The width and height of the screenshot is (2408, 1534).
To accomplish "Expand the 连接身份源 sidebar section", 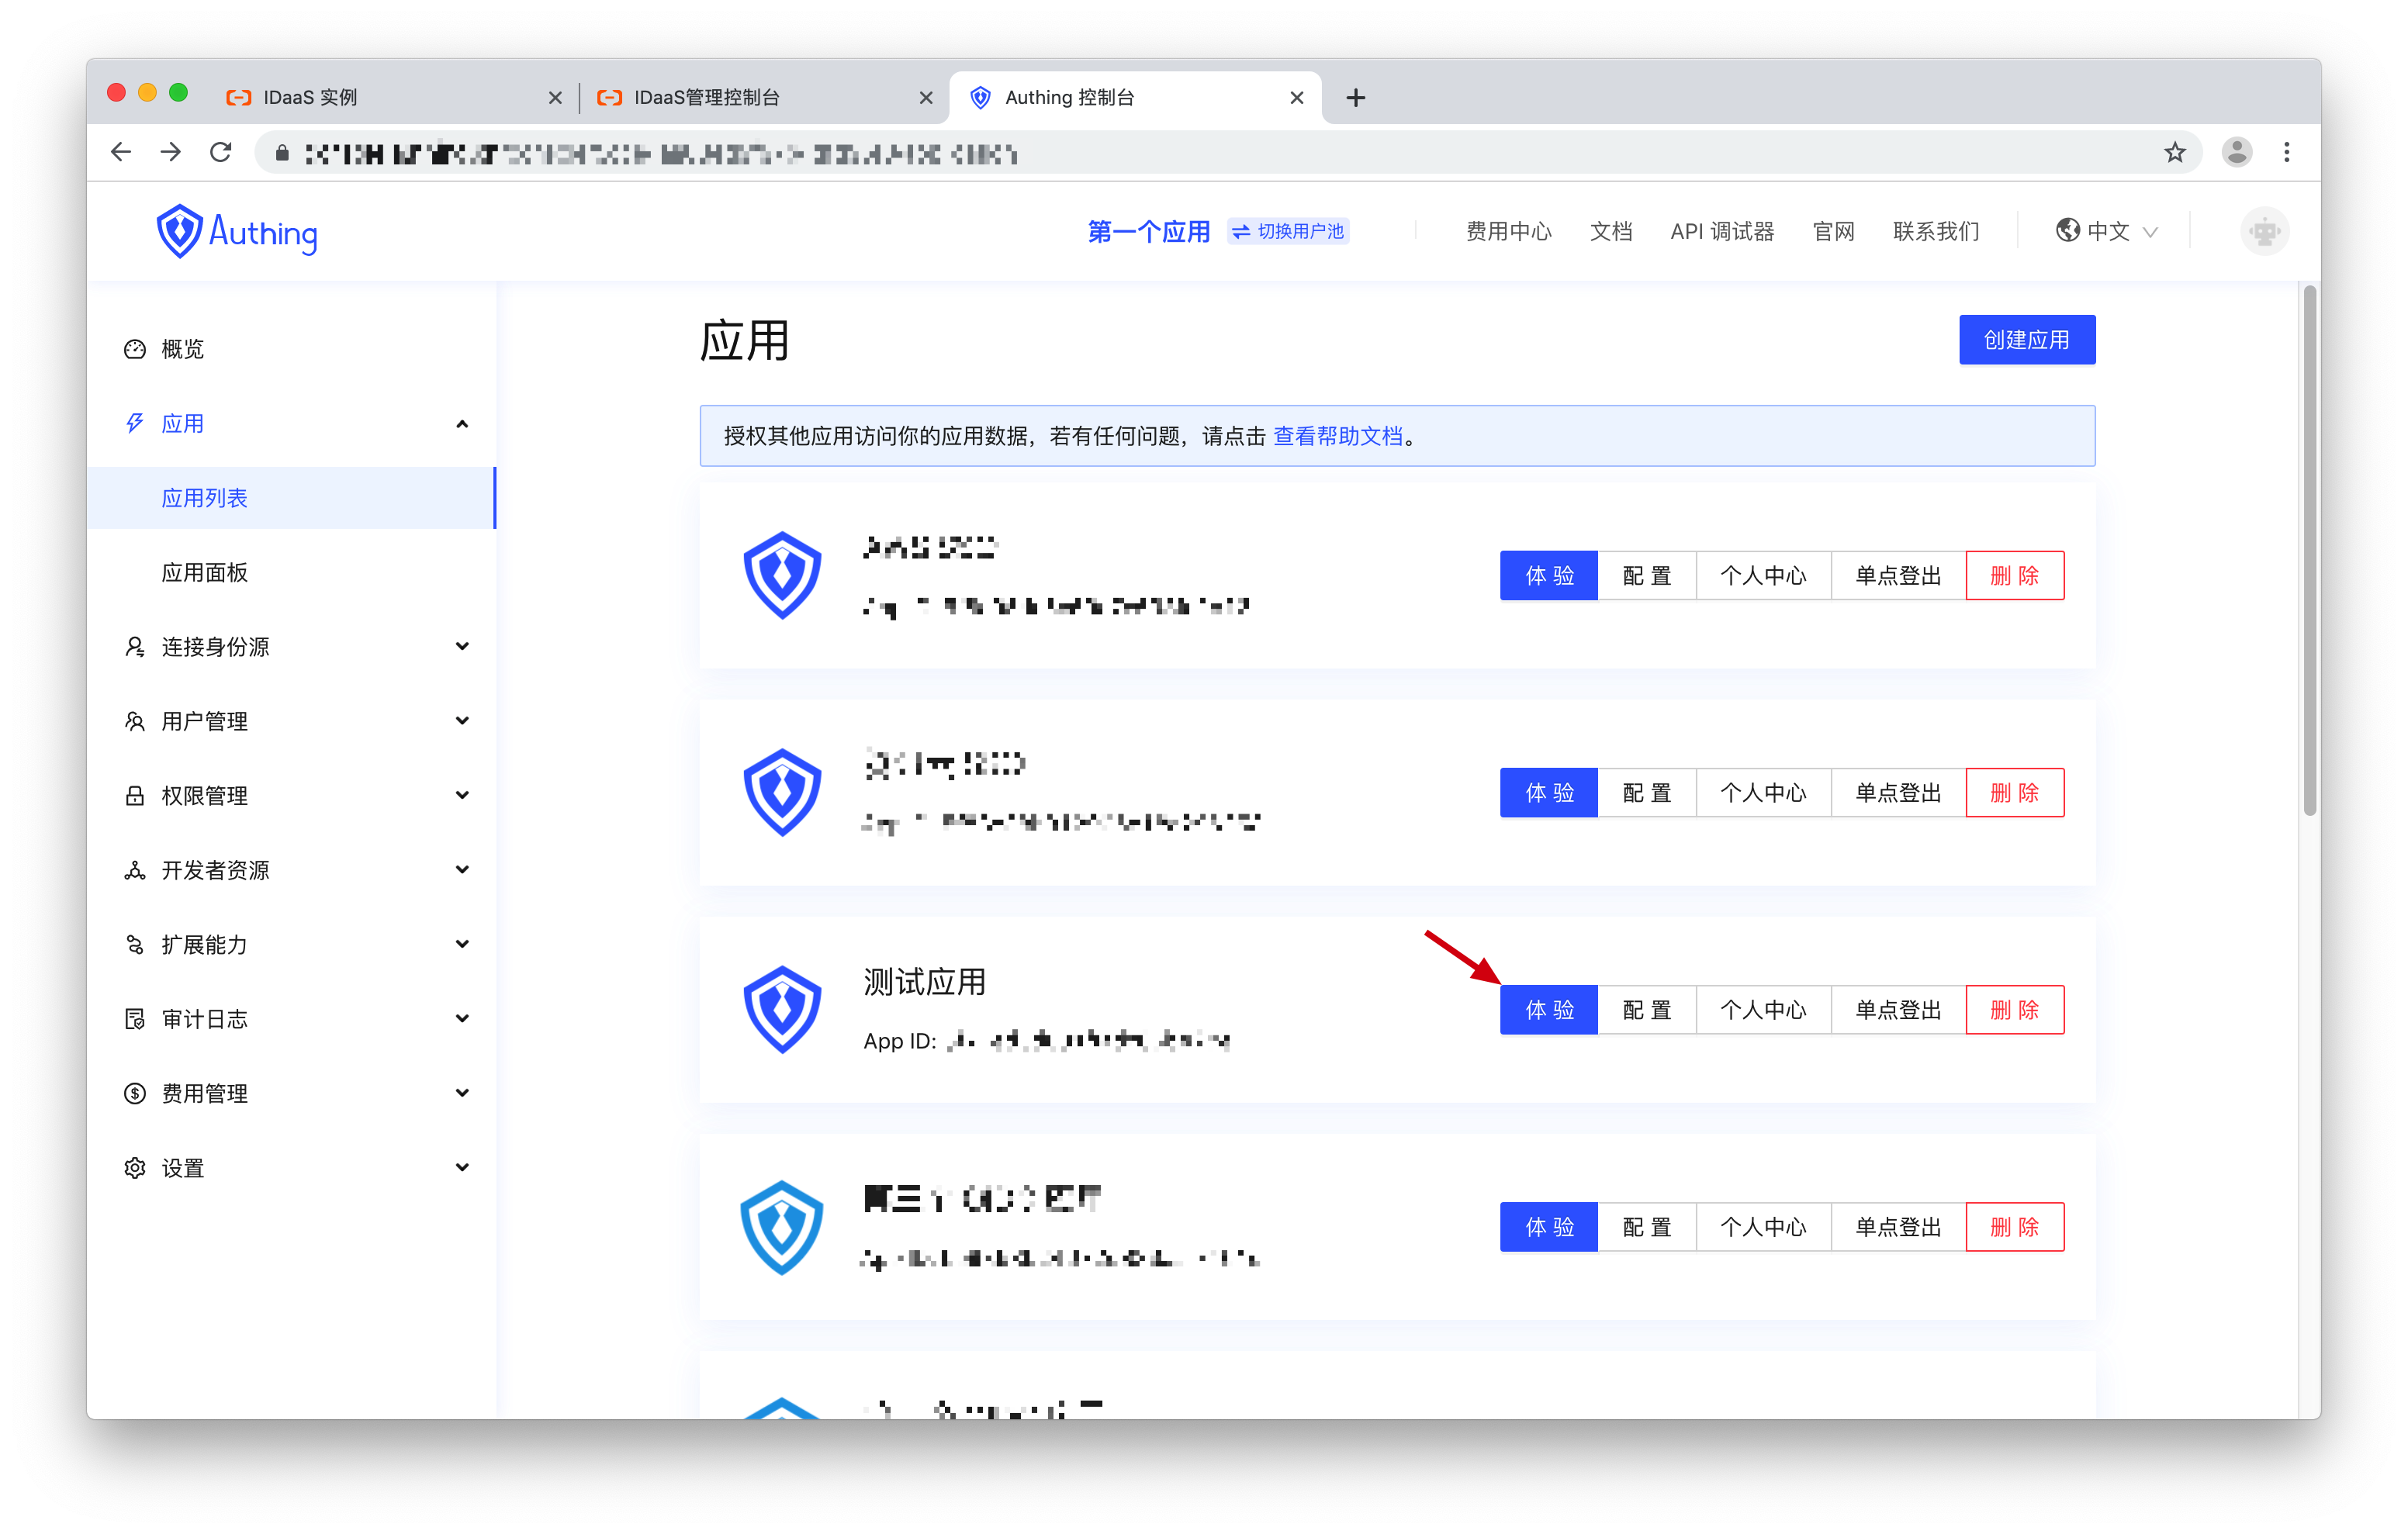I will click(x=462, y=646).
